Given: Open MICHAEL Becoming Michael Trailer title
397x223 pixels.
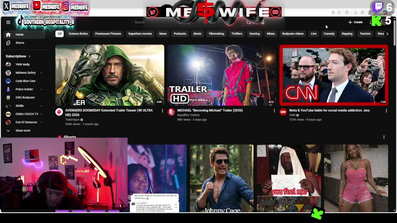Looking at the screenshot, I should (x=210, y=111).
